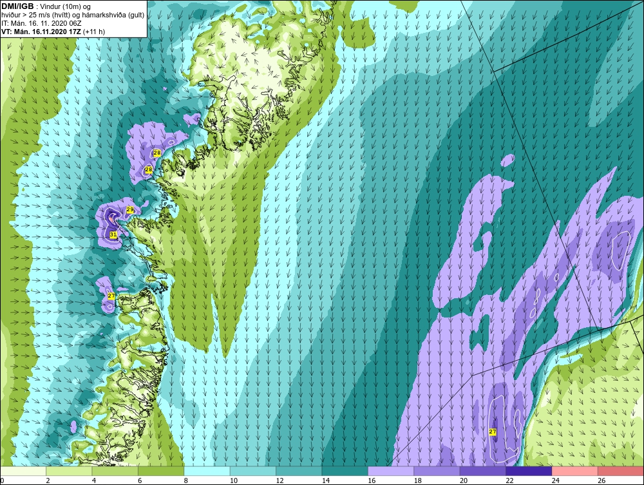Click the DMI/IGB title text

18,6
